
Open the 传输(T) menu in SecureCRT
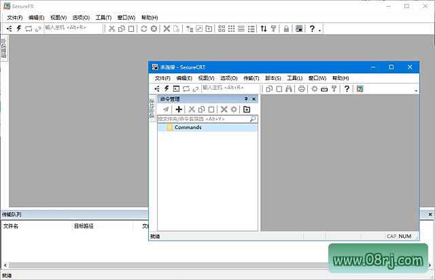coord(251,78)
